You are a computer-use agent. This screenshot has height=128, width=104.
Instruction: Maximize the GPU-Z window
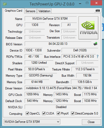[87, 3]
